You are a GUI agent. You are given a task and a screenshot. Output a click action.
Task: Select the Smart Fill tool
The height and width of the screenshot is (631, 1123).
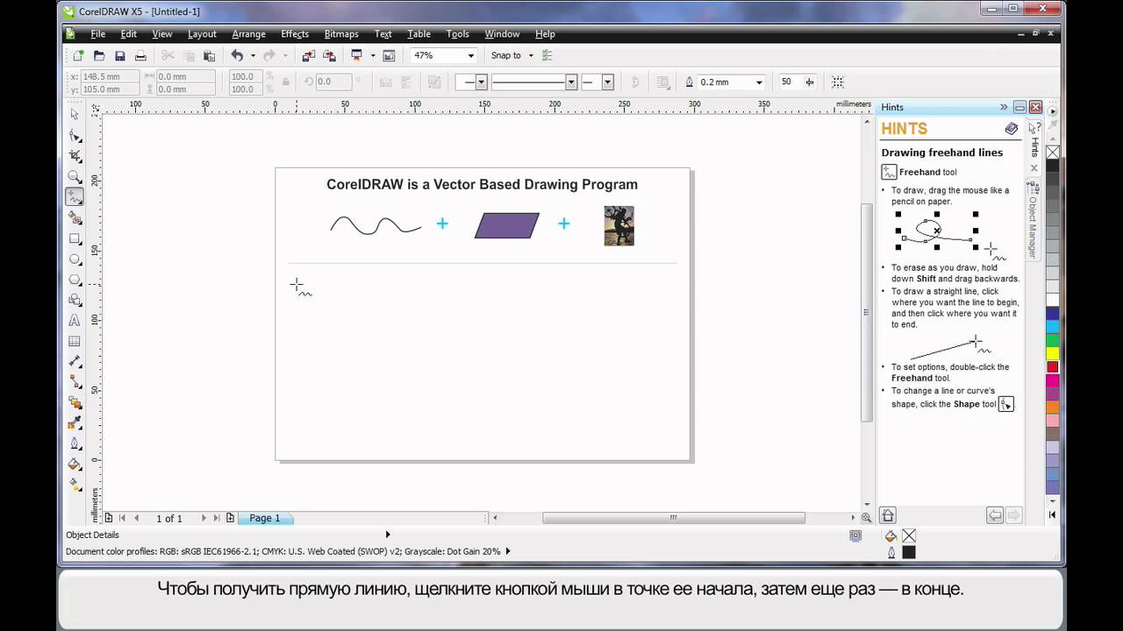tap(75, 218)
